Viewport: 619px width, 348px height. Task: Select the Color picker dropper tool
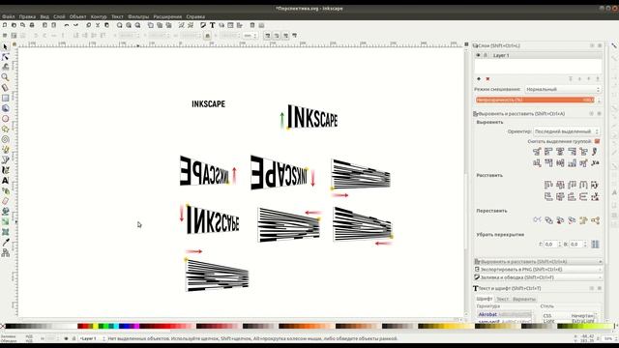pos(5,243)
